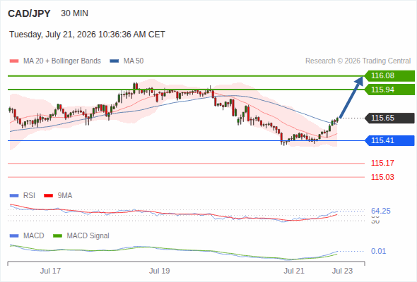Click the MACD value 0.01 label
Screen dimensions: 417x282
coord(378,251)
